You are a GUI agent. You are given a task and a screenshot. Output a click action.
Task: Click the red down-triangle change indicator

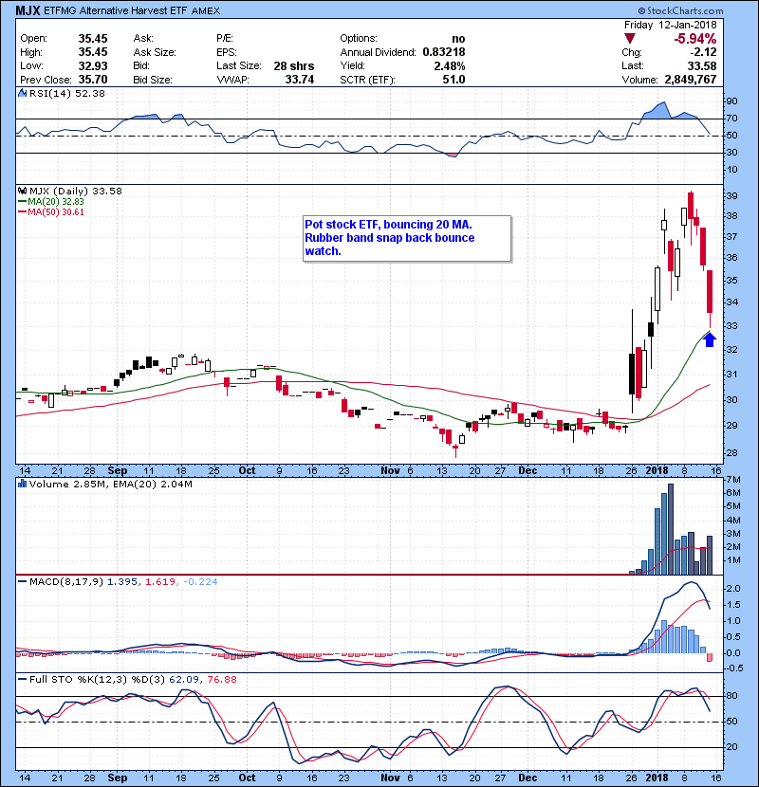(x=629, y=39)
